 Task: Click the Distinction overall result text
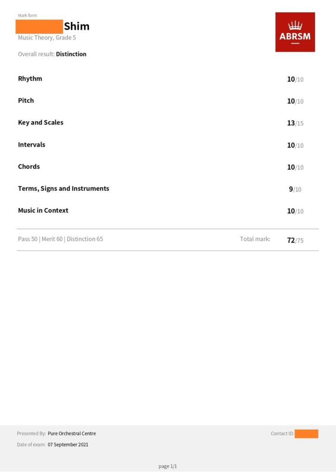71,54
